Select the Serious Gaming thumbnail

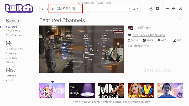tap(141, 91)
